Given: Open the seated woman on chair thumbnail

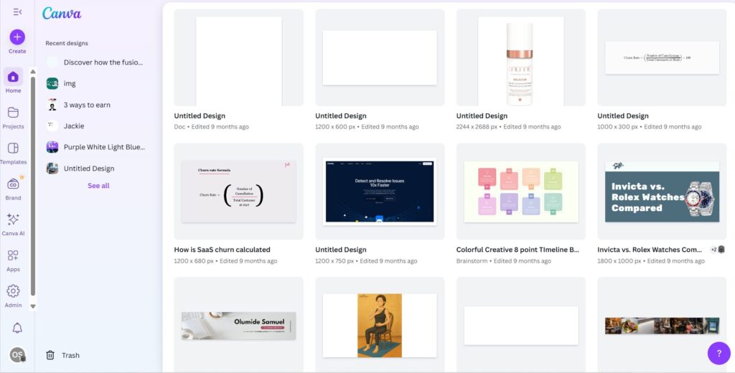Looking at the screenshot, I should pos(380,325).
